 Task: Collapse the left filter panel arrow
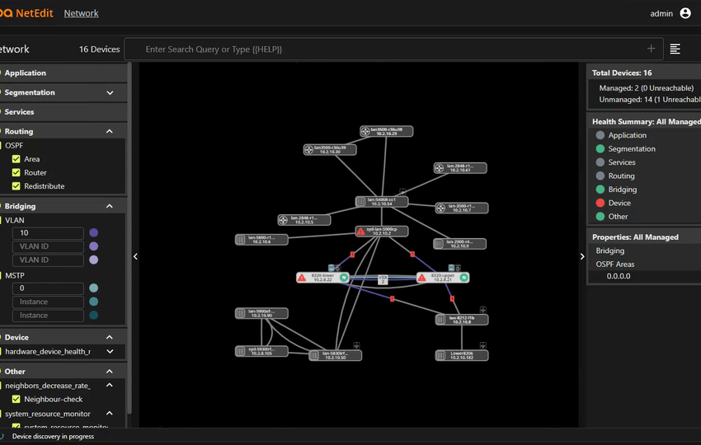pyautogui.click(x=135, y=256)
